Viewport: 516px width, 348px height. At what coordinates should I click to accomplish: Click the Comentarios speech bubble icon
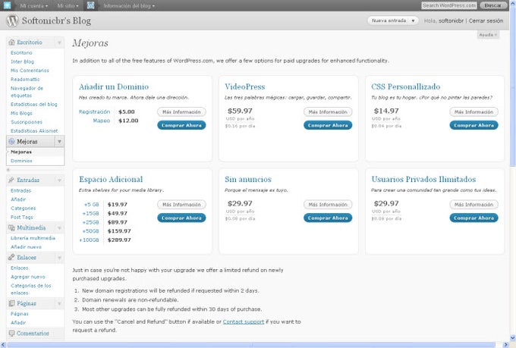pyautogui.click(x=11, y=333)
